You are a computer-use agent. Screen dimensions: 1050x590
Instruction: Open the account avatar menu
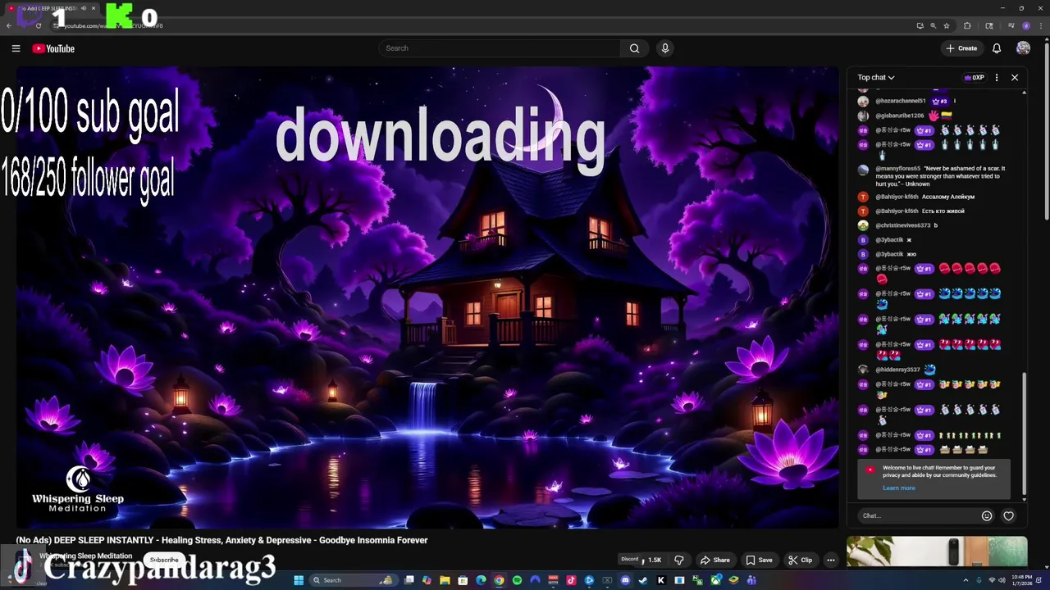[1023, 48]
